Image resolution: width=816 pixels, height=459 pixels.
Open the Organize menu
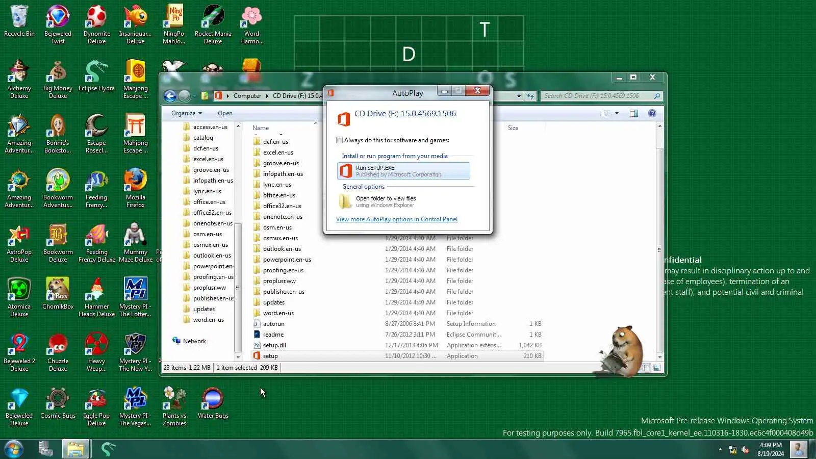coord(187,113)
